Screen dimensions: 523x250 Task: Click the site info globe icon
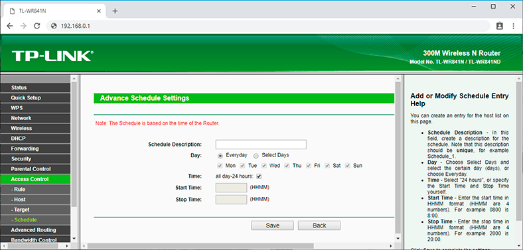(54, 26)
